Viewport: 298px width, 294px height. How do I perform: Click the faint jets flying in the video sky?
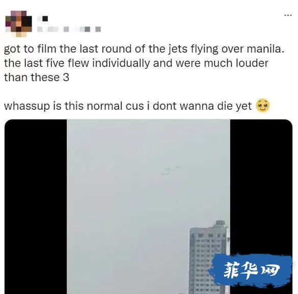pos(170,170)
